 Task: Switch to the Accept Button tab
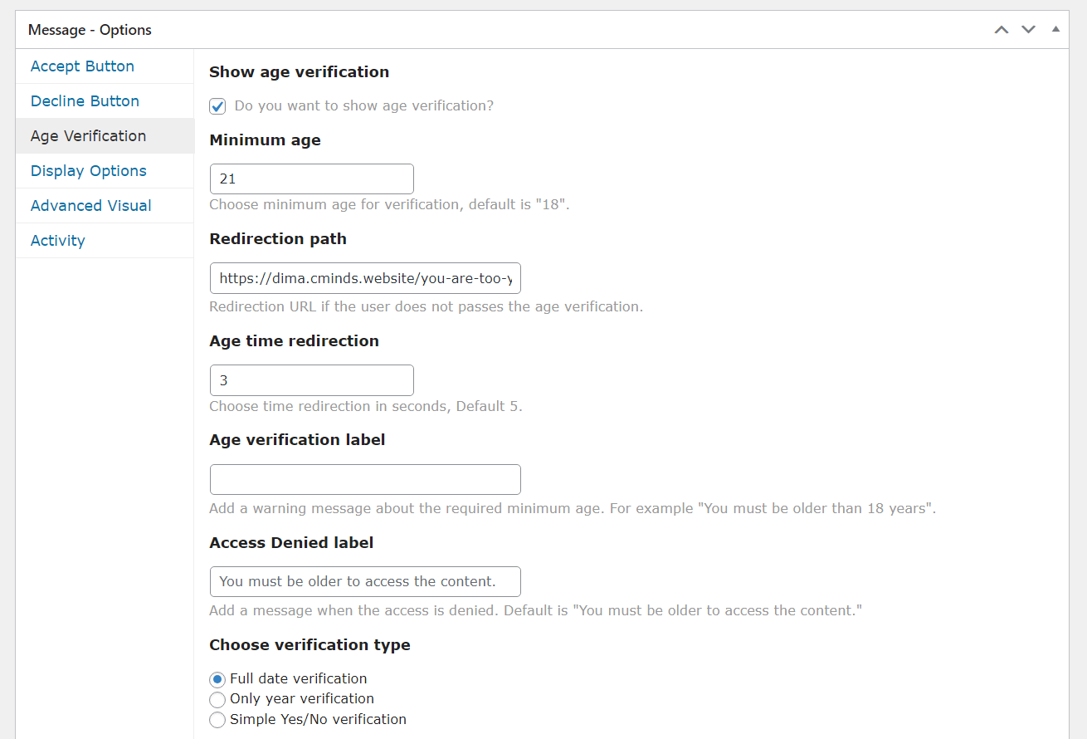(82, 66)
